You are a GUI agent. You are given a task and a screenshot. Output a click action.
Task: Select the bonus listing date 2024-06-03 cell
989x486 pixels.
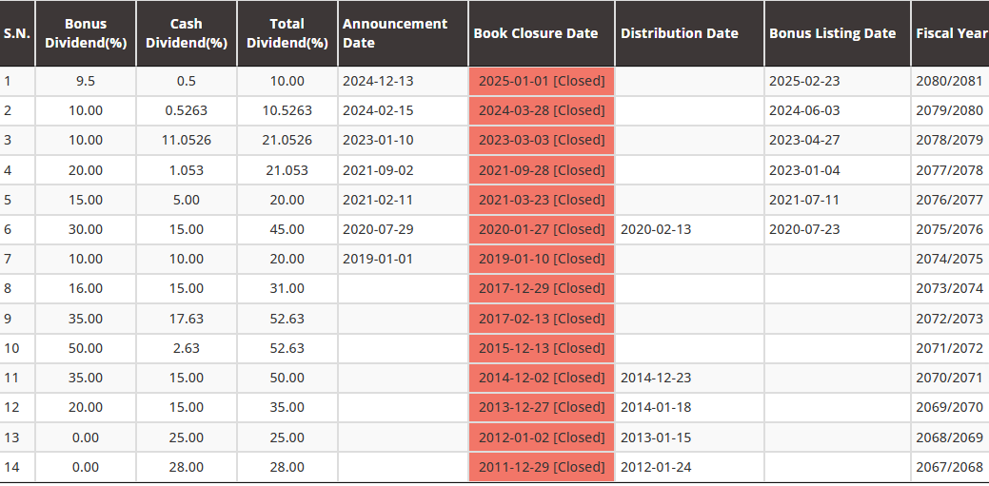pos(804,110)
